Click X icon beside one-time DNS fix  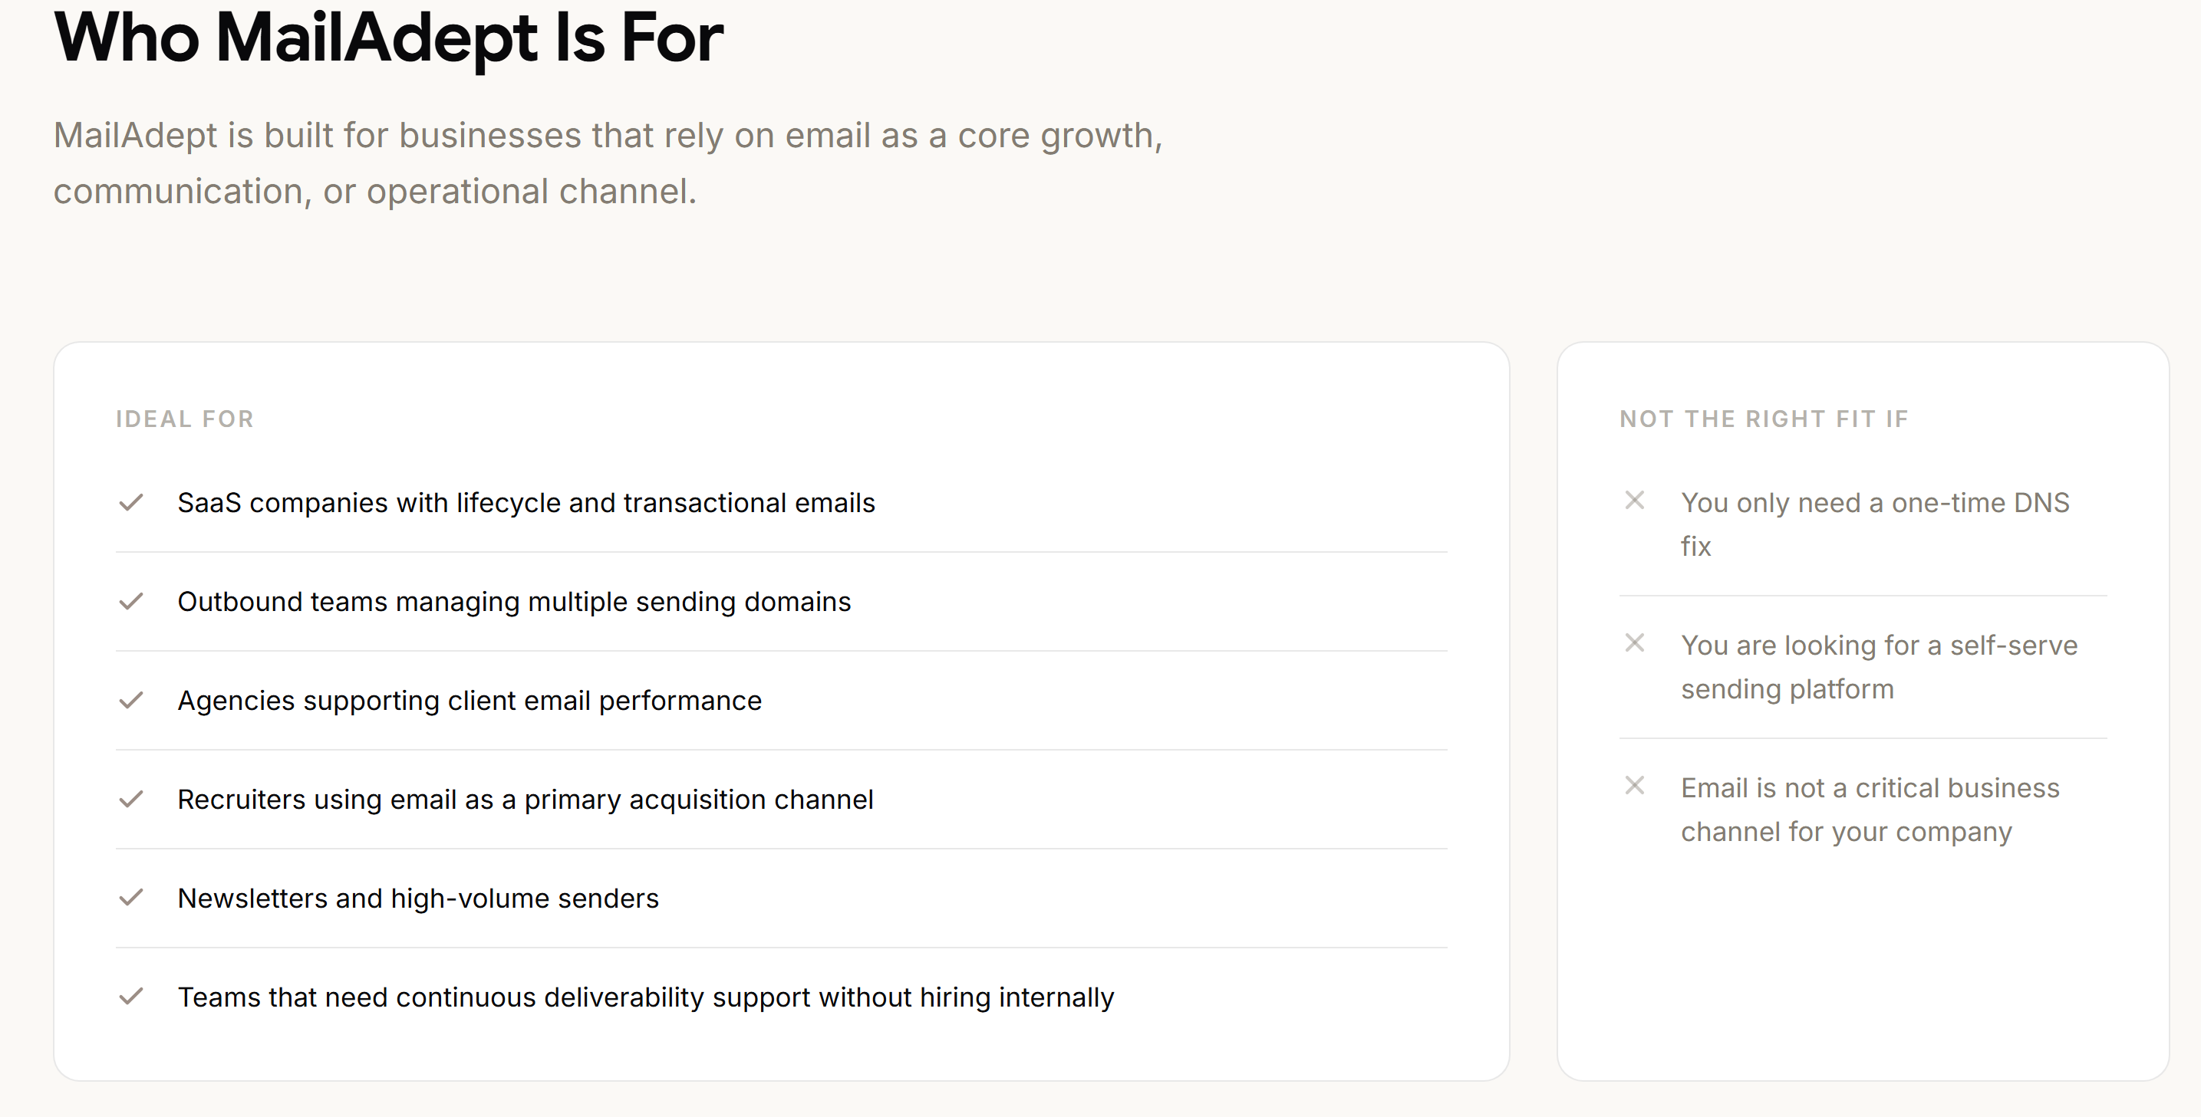pyautogui.click(x=1633, y=501)
